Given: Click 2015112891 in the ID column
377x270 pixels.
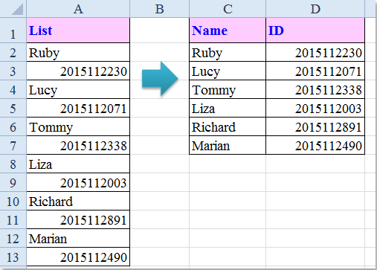Looking at the screenshot, I should [315, 126].
